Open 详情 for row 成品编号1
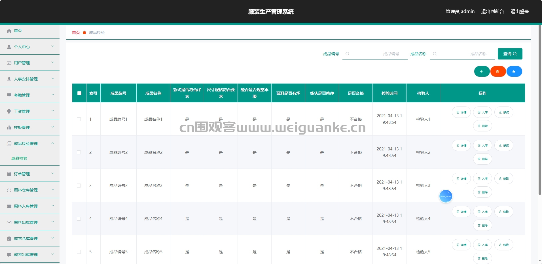This screenshot has height=264, width=542. (461, 112)
